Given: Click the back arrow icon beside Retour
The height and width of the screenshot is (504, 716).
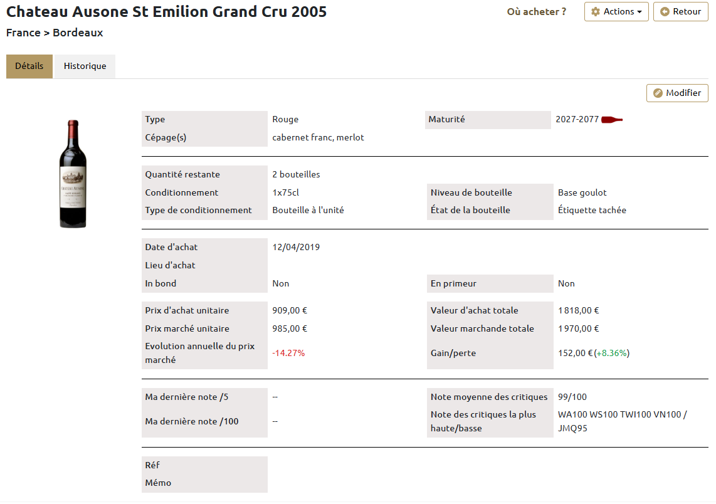Looking at the screenshot, I should pos(665,11).
